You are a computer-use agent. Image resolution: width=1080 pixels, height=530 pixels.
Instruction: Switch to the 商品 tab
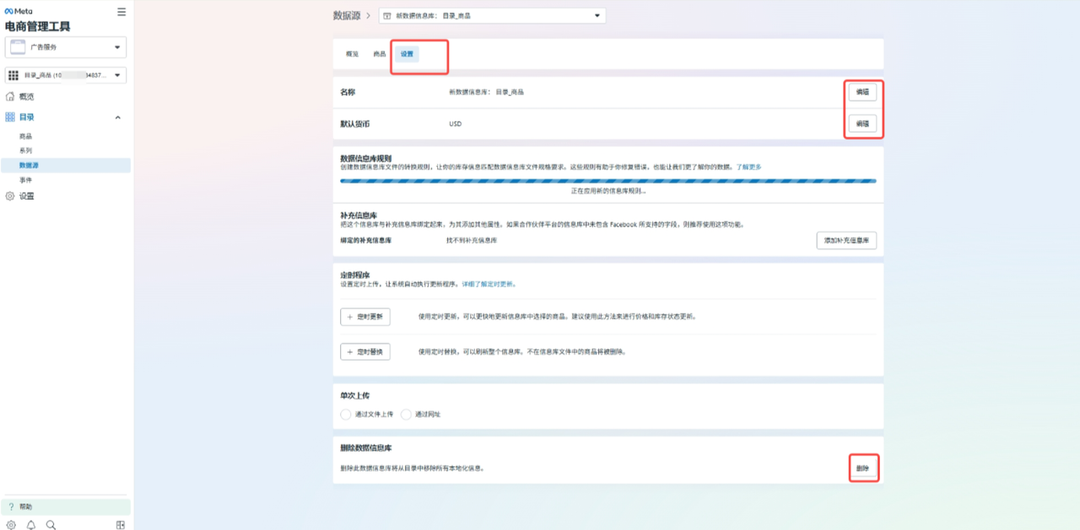(380, 54)
